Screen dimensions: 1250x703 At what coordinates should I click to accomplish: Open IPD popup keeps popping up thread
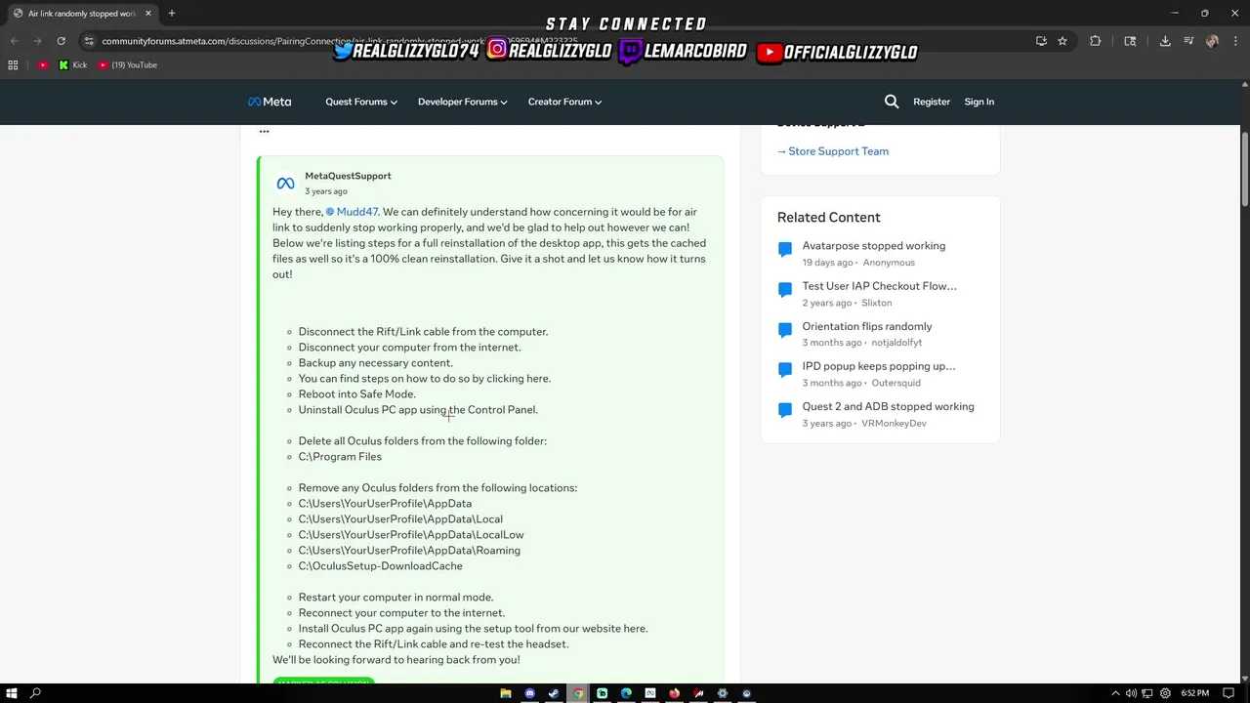click(879, 366)
